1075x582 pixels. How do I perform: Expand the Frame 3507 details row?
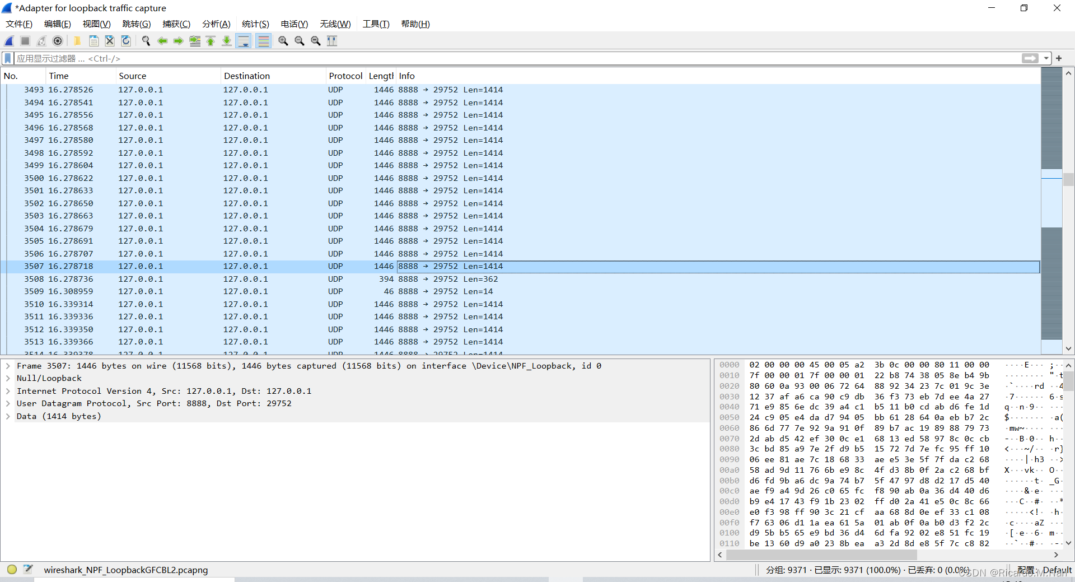[x=8, y=366]
